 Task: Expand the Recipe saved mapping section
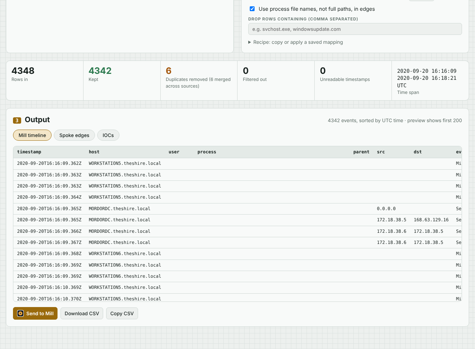coord(295,42)
